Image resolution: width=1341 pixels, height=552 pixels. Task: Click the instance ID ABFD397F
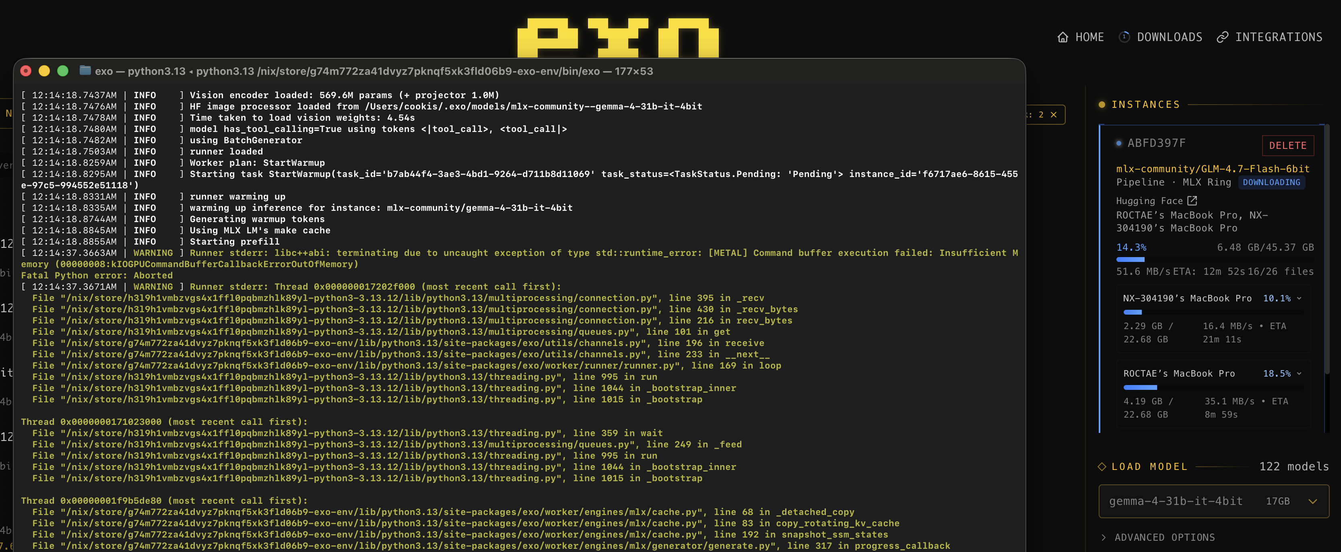pos(1156,143)
